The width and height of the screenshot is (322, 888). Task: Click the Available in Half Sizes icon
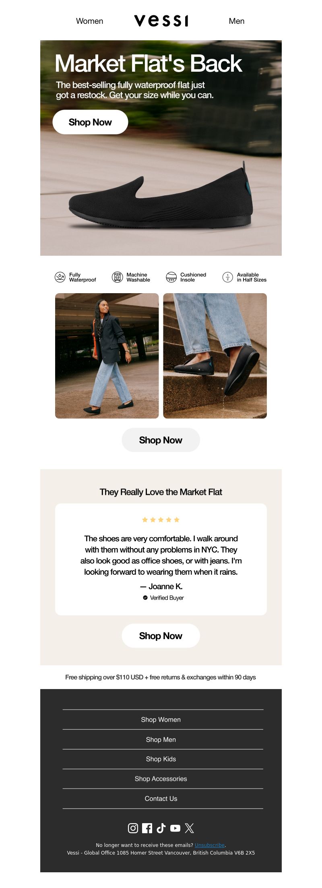tap(228, 277)
